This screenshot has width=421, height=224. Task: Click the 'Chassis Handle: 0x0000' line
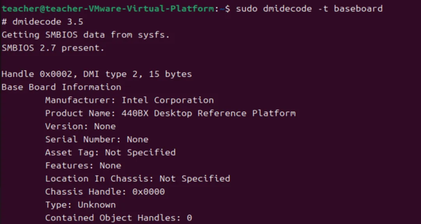tap(105, 192)
